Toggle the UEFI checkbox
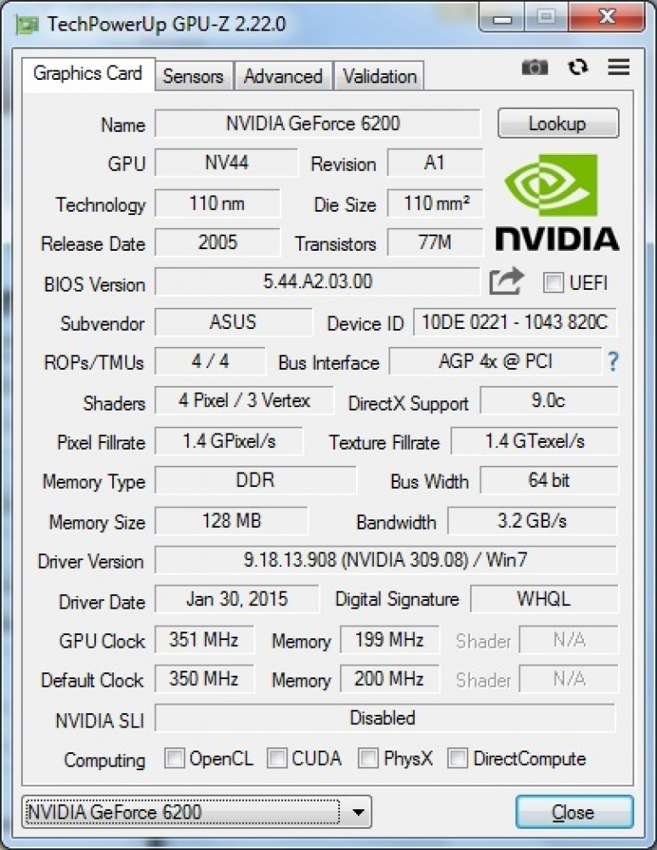Screen dimensions: 657x850 tap(553, 282)
